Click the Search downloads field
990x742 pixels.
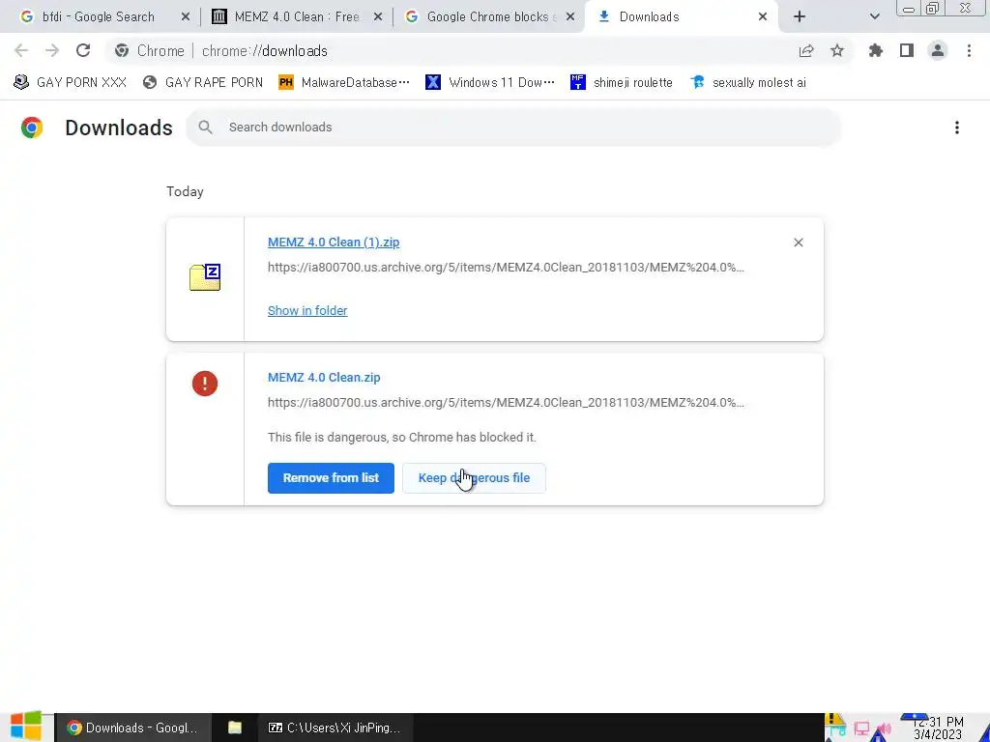tap(513, 128)
